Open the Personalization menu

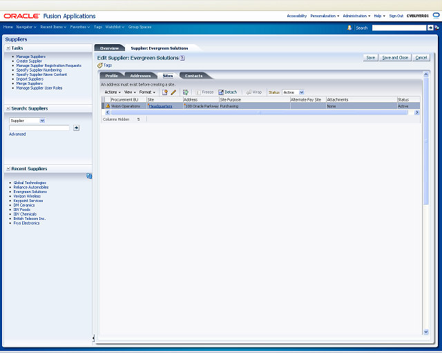(x=325, y=16)
